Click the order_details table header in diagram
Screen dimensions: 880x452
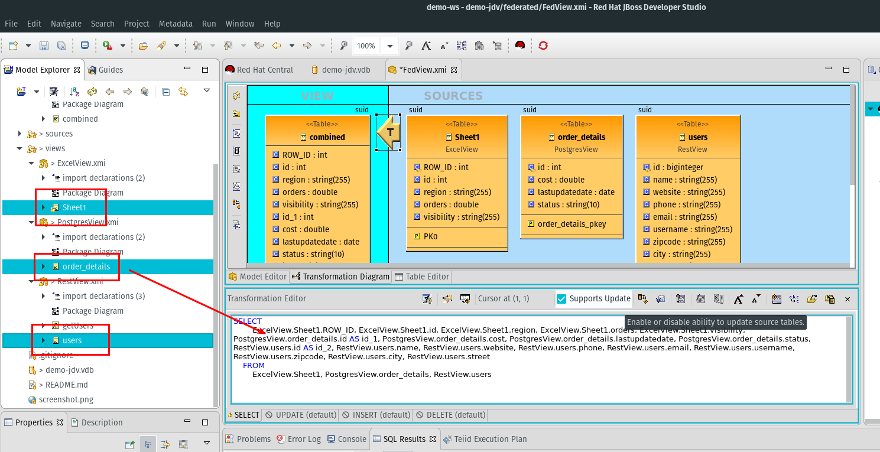(572, 137)
